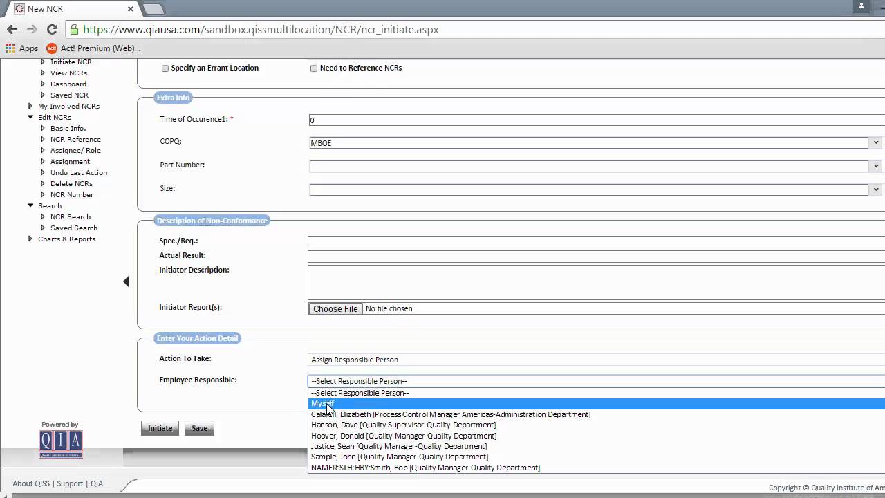Open Dashboard in sidebar tree

tap(68, 84)
